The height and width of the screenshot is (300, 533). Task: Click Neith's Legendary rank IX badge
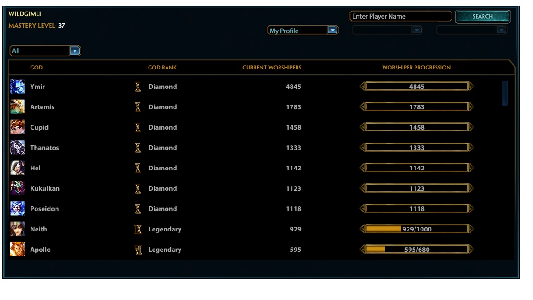coord(137,229)
